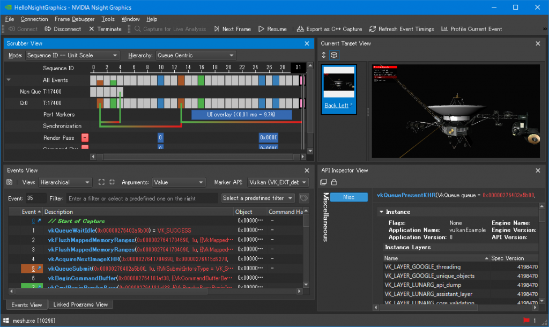549x327 pixels.
Task: Advance using the Next Frame button
Action: [x=232, y=29]
